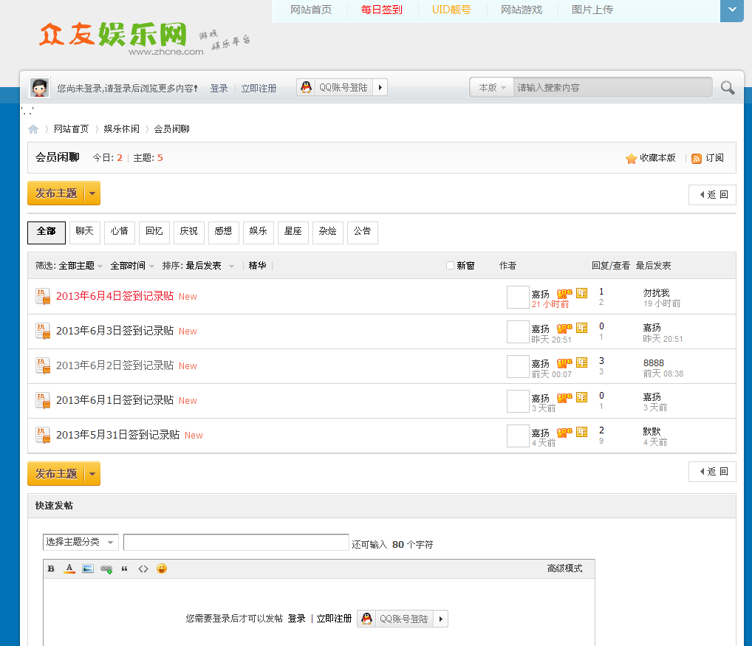Open the emoticon smiley picker
The width and height of the screenshot is (752, 646).
[x=162, y=568]
